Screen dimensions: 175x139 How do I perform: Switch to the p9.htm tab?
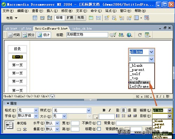coord(11,29)
